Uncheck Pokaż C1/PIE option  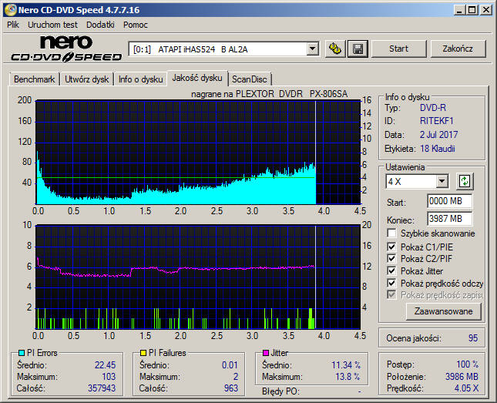[x=391, y=247]
